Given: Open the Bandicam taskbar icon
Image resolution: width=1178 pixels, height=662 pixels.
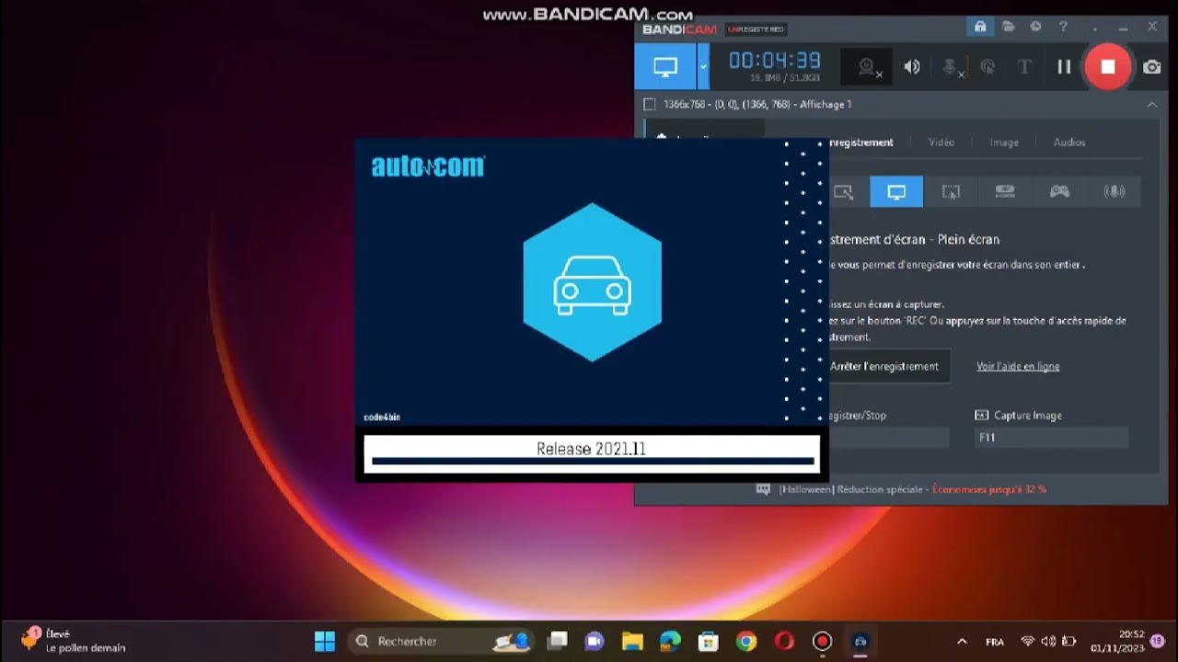Looking at the screenshot, I should (x=822, y=641).
